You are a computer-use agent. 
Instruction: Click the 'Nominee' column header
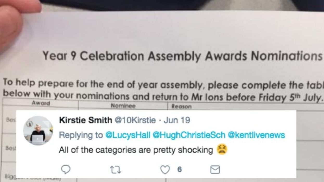point(123,106)
